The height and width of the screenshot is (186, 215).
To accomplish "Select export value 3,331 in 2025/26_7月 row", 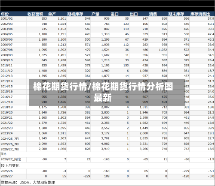I will tap(144, 144).
